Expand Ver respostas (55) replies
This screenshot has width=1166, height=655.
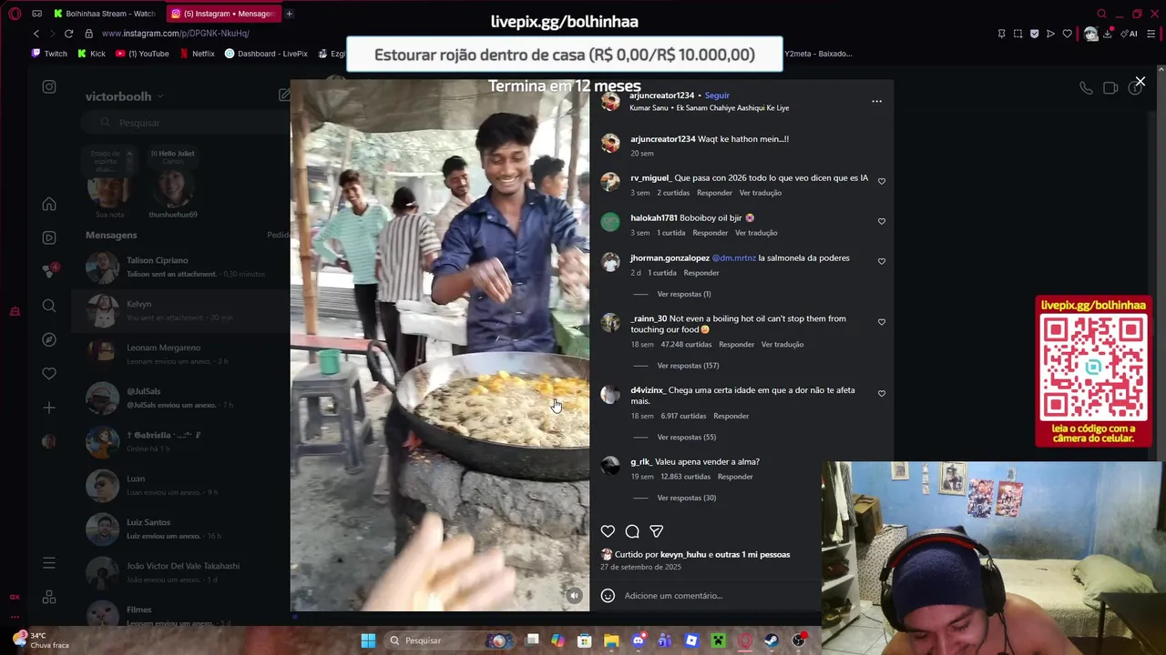pyautogui.click(x=686, y=438)
